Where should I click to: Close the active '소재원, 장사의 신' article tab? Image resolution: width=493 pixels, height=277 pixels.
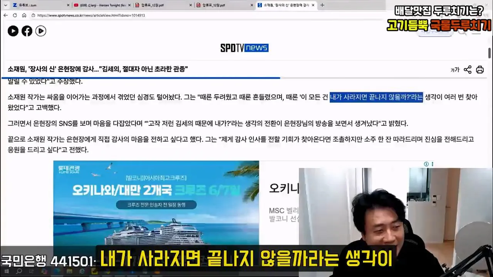313,5
